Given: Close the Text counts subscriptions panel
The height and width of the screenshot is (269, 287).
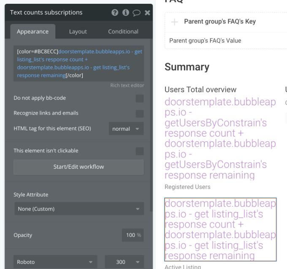Looking at the screenshot, I should click(x=147, y=13).
